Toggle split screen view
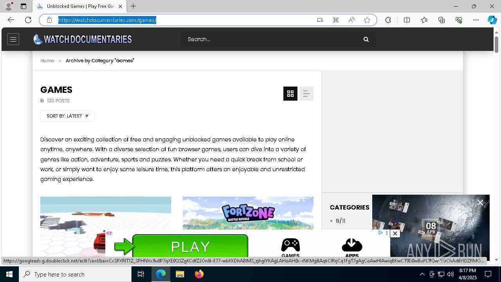This screenshot has height=282, width=501. coord(407,20)
